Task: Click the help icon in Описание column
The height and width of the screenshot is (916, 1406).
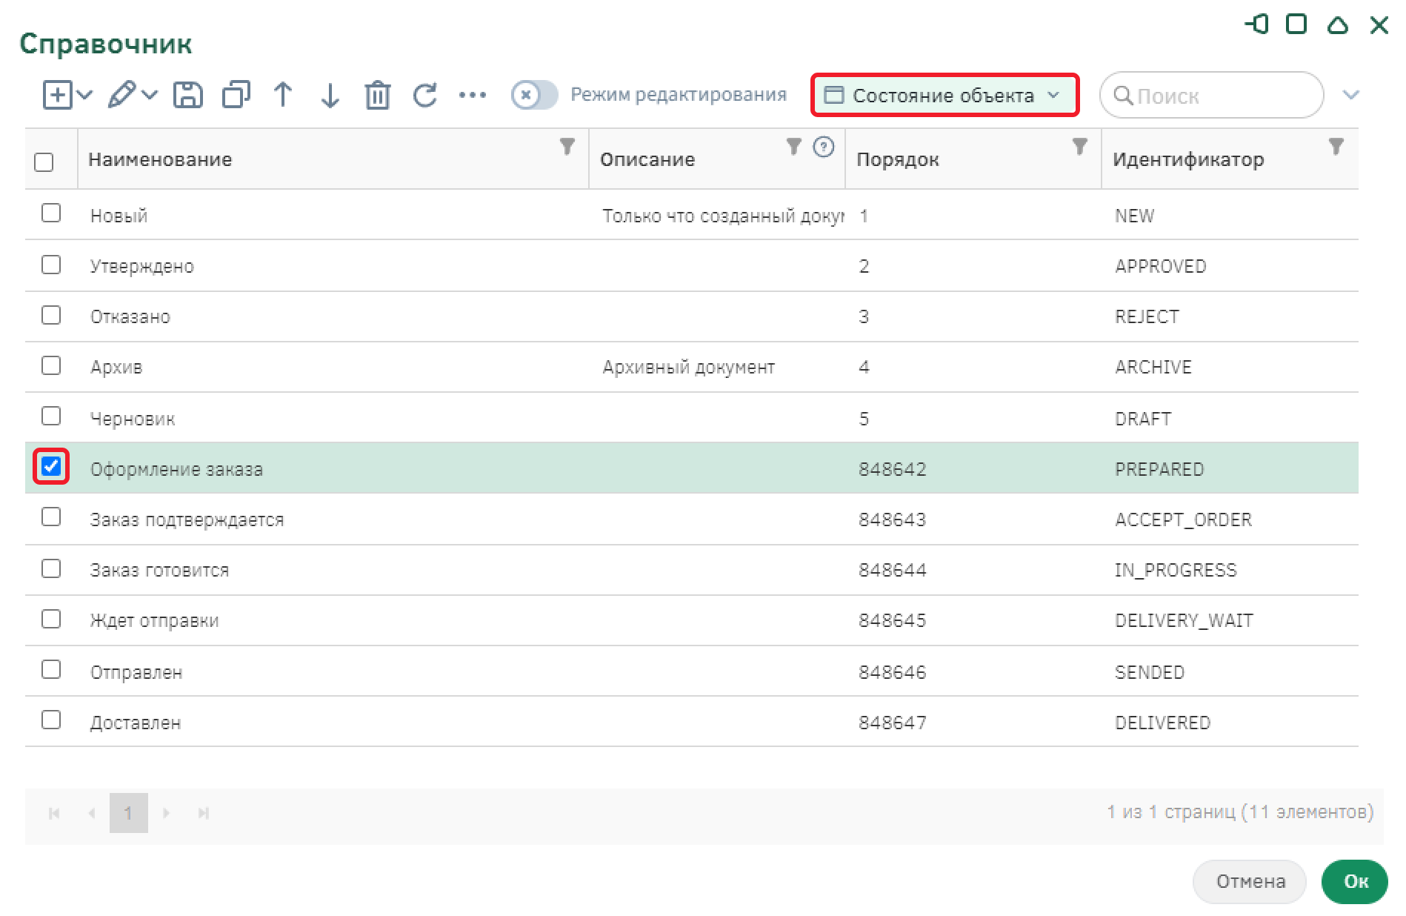Action: pos(823,147)
